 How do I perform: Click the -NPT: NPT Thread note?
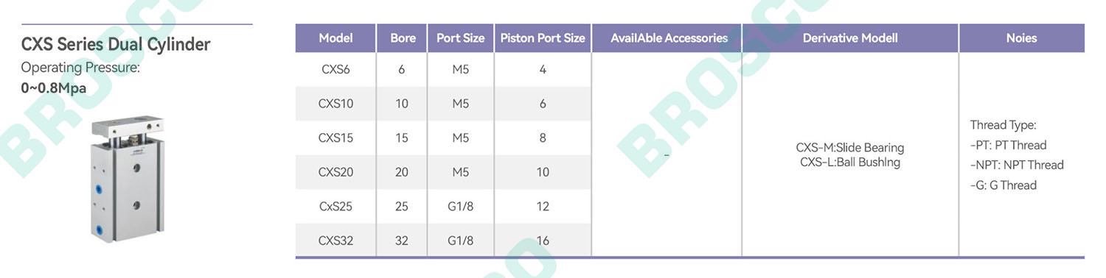pos(1017,165)
